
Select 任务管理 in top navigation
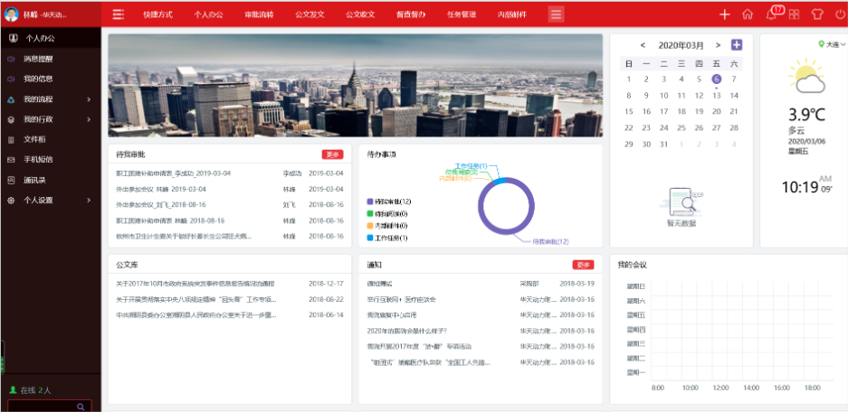[462, 14]
